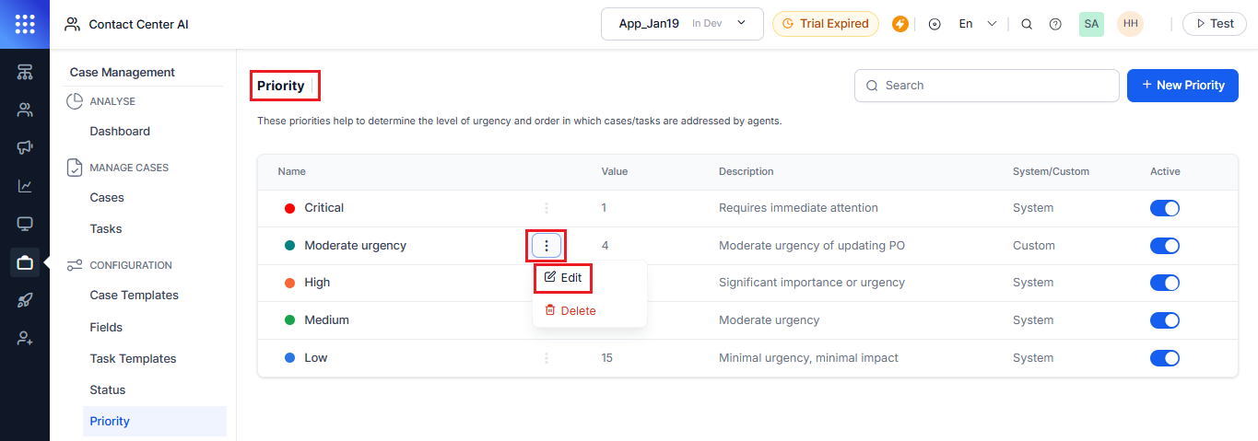Click the orange lightning bolt icon
The width and height of the screenshot is (1258, 441).
[x=900, y=24]
